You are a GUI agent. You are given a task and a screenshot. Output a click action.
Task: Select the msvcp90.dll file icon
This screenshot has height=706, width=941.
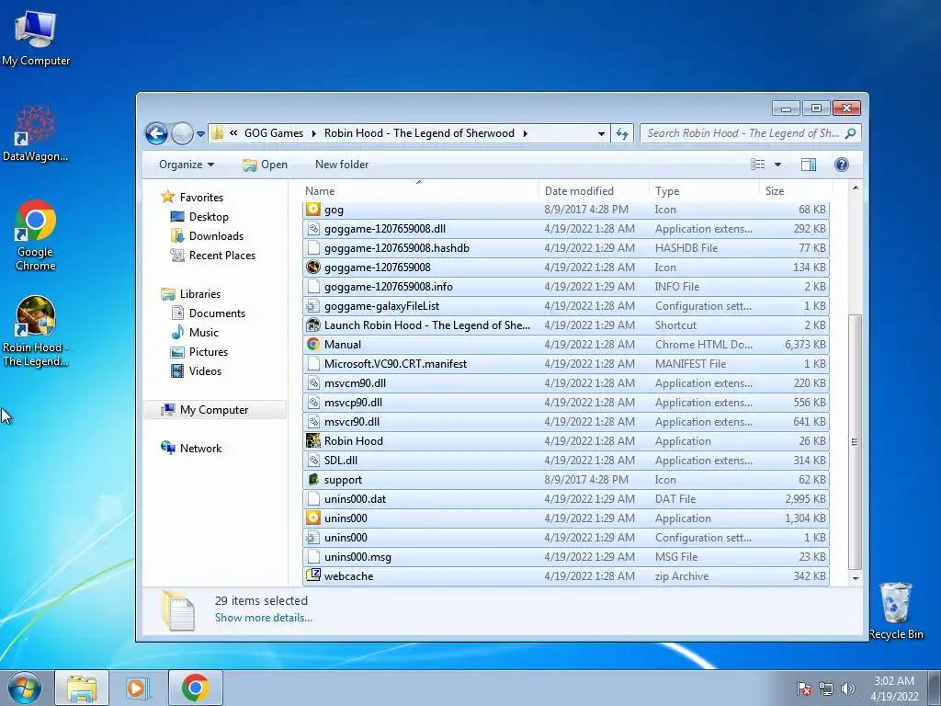(x=312, y=403)
